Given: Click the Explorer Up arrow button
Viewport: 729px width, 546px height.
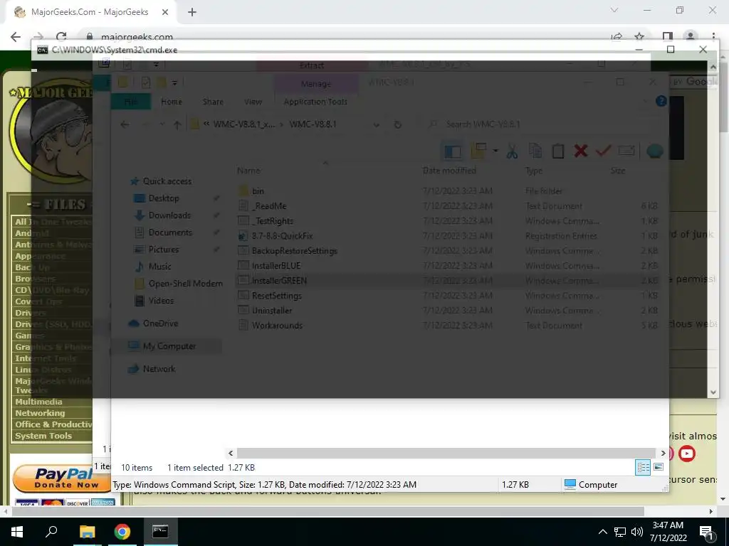Looking at the screenshot, I should 177,124.
